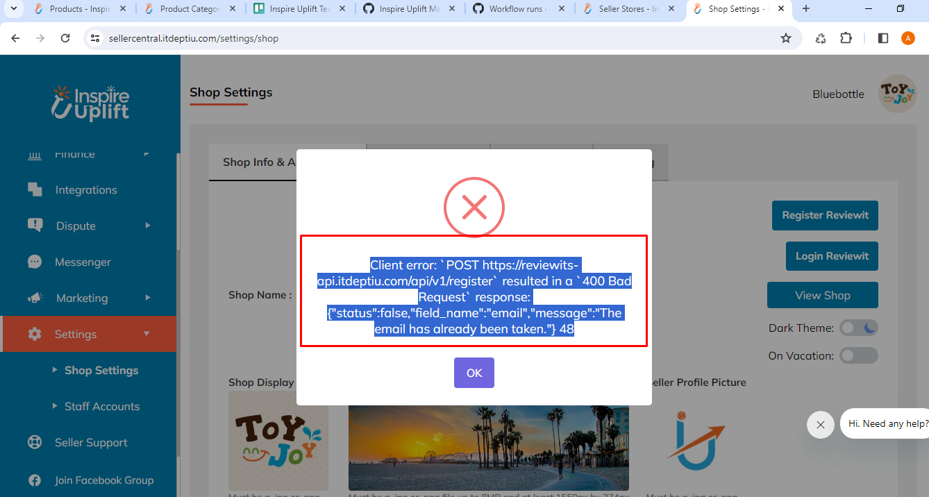Click the Dispute icon in sidebar
This screenshot has height=497, width=929.
tap(35, 226)
